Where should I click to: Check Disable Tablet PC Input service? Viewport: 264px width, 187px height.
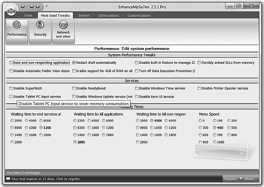pyautogui.click(x=11, y=96)
